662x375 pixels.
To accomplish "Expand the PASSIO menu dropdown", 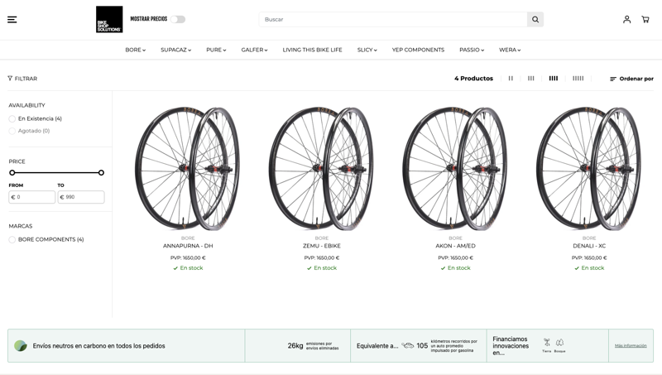I will point(472,50).
